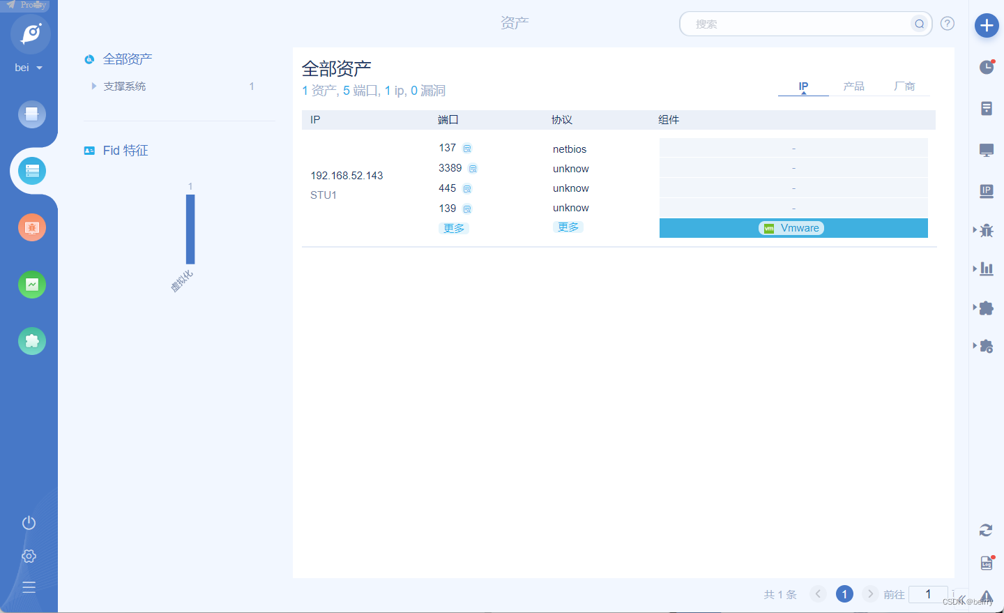Click port number 3389
Image resolution: width=1004 pixels, height=613 pixels.
pyautogui.click(x=450, y=168)
